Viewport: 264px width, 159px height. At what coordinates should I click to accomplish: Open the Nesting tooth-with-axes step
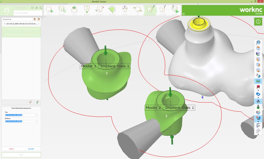(125, 10)
